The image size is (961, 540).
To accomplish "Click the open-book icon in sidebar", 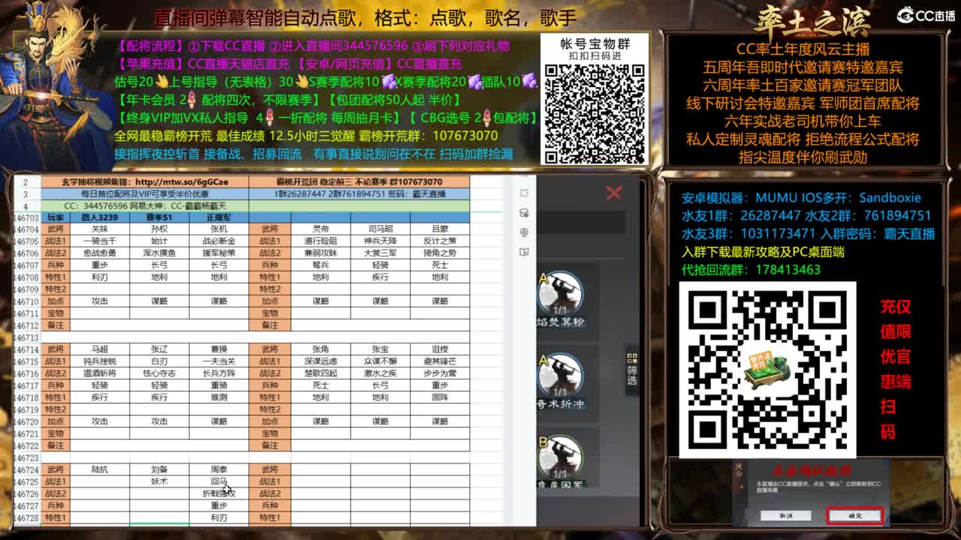I will point(524,252).
